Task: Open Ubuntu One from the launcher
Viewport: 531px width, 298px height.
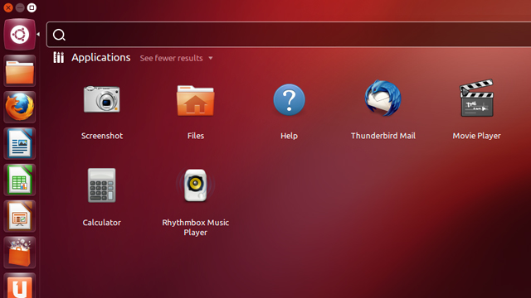Action: 20,286
